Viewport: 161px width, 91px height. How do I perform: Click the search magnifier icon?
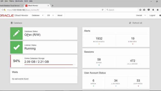pyautogui.click(x=107, y=10)
